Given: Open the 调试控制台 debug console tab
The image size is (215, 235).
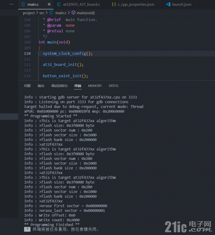Looking at the screenshot, I should point(59,86).
